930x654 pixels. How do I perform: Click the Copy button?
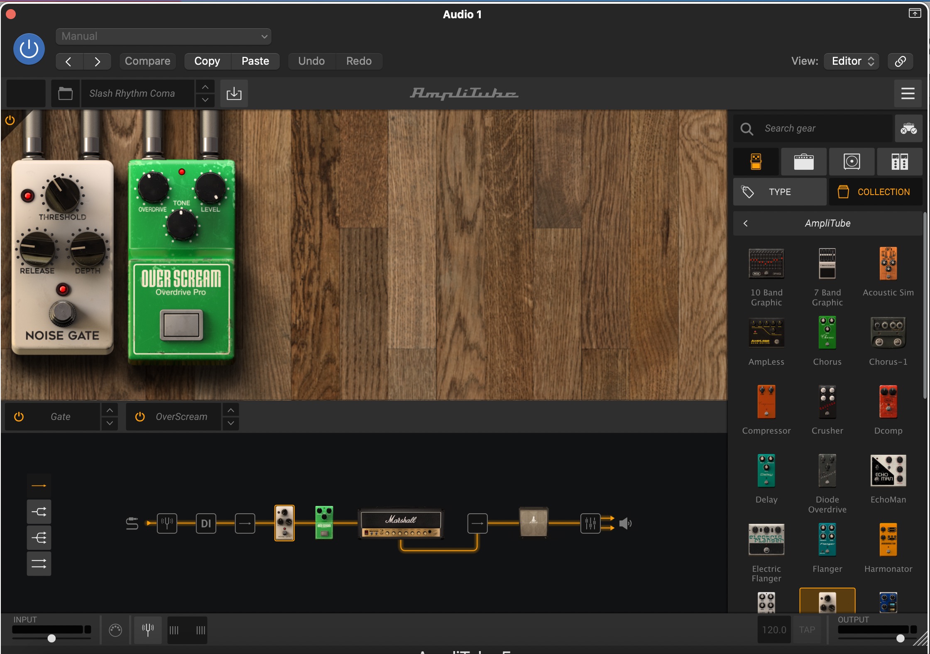tap(207, 61)
